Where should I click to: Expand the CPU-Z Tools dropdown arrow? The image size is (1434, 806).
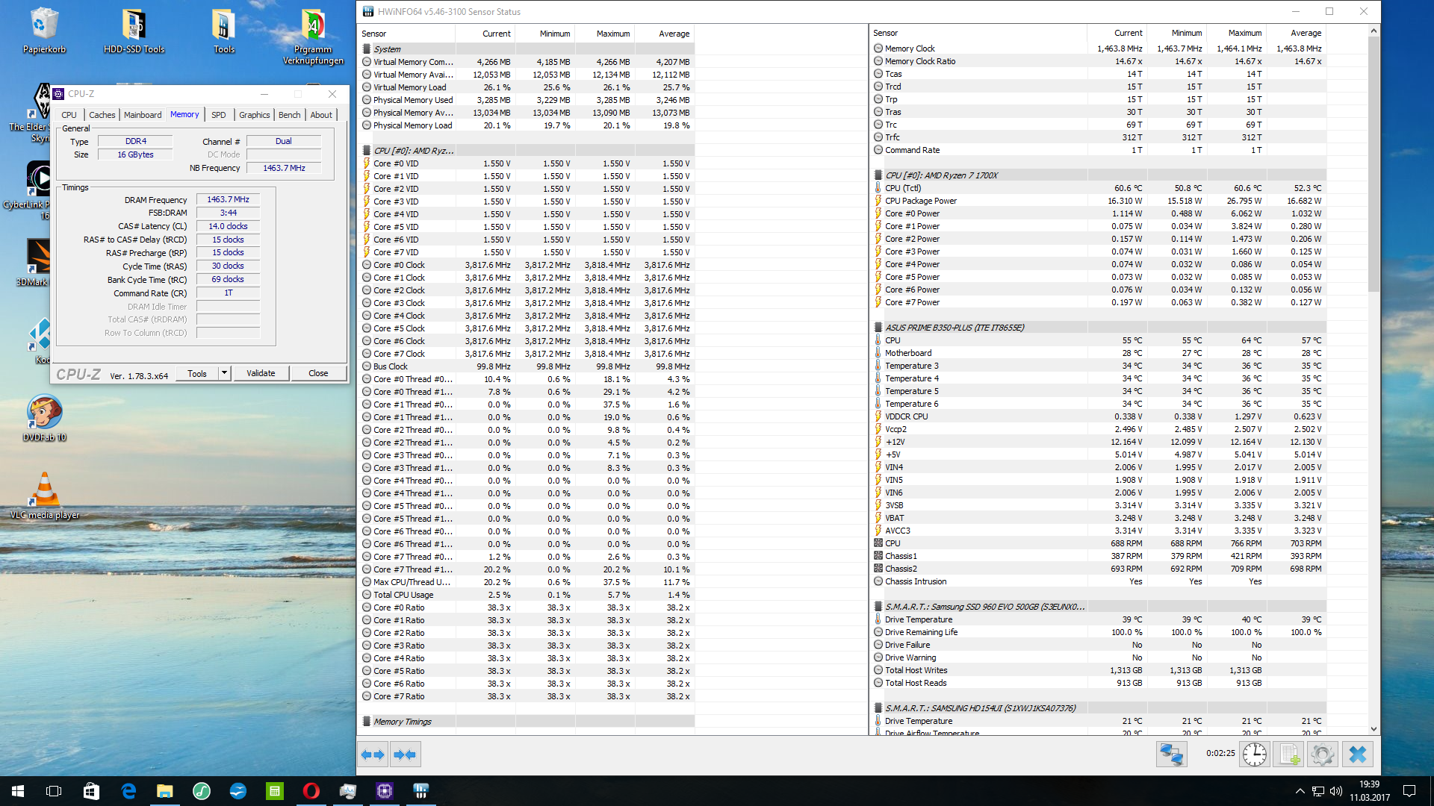coord(224,373)
